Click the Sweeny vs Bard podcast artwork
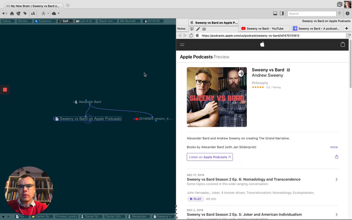 [217, 97]
